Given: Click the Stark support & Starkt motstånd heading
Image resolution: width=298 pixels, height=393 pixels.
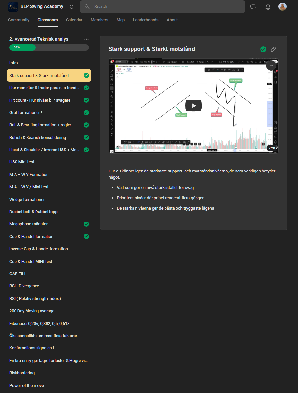Looking at the screenshot, I should [152, 49].
